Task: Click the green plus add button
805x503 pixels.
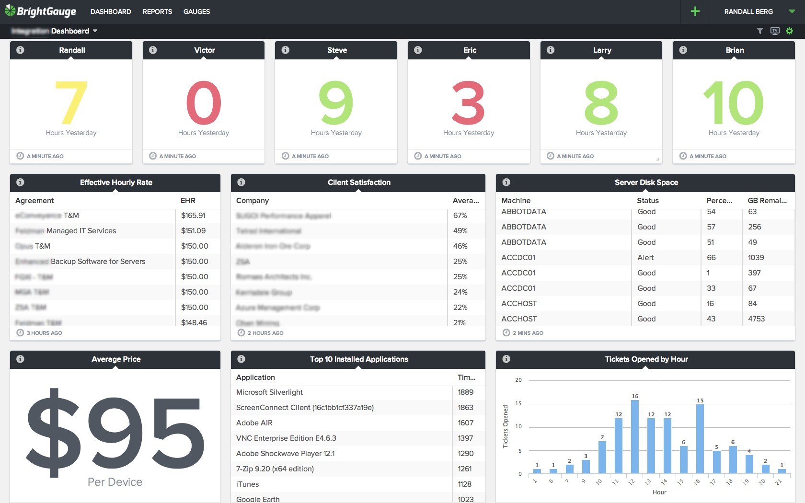Action: tap(695, 11)
